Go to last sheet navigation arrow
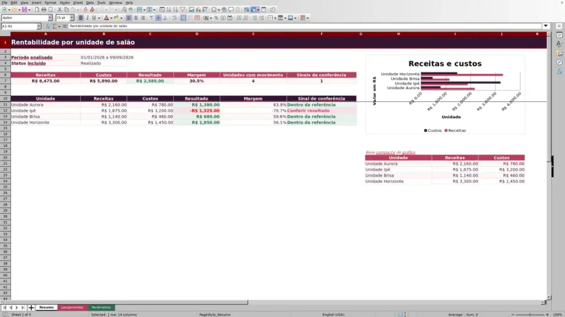The image size is (565, 317). (x=23, y=308)
